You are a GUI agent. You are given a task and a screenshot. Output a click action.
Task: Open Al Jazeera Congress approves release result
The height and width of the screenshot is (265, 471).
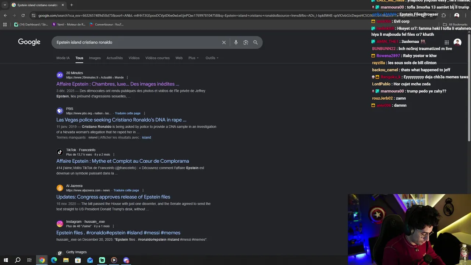(x=113, y=197)
